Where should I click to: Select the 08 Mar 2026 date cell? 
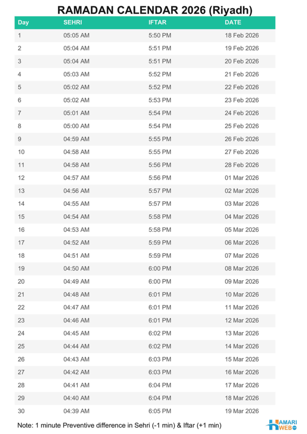(x=242, y=268)
